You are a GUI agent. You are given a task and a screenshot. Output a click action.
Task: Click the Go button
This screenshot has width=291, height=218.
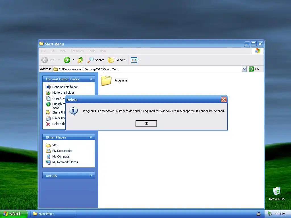coord(254,69)
